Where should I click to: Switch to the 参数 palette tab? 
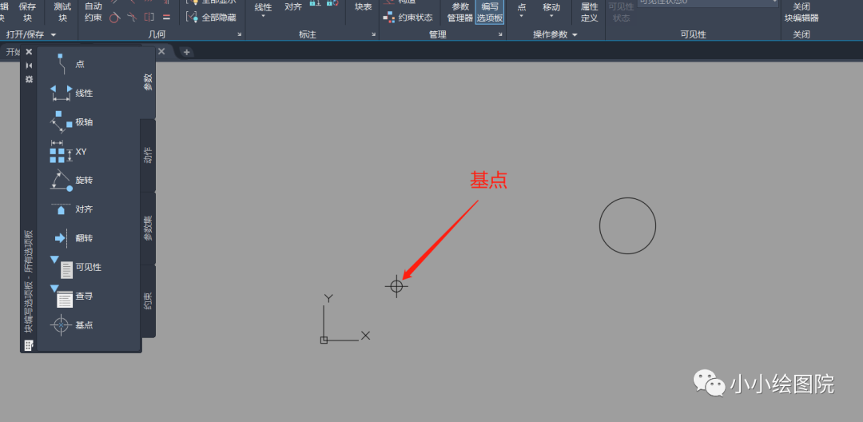click(148, 82)
